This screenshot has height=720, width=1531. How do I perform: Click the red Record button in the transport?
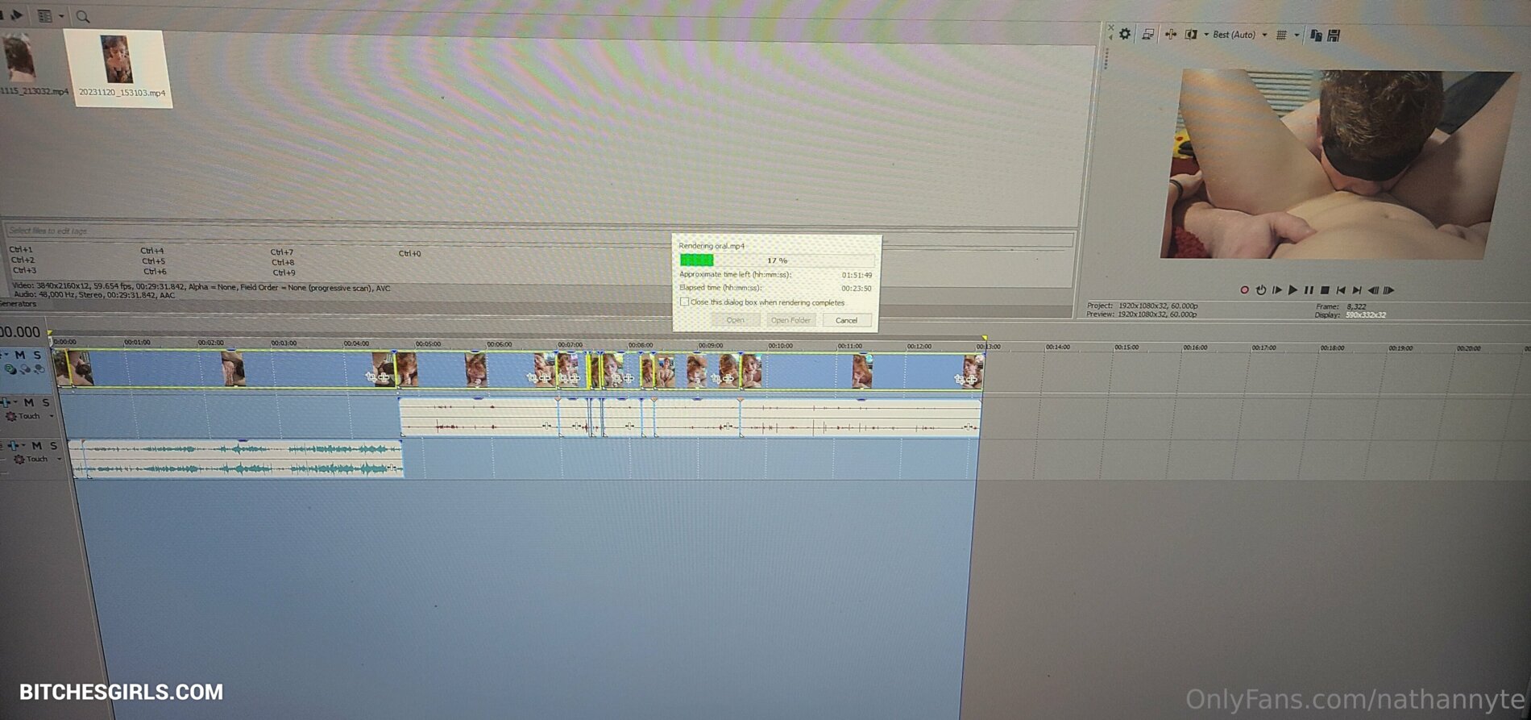click(x=1244, y=290)
